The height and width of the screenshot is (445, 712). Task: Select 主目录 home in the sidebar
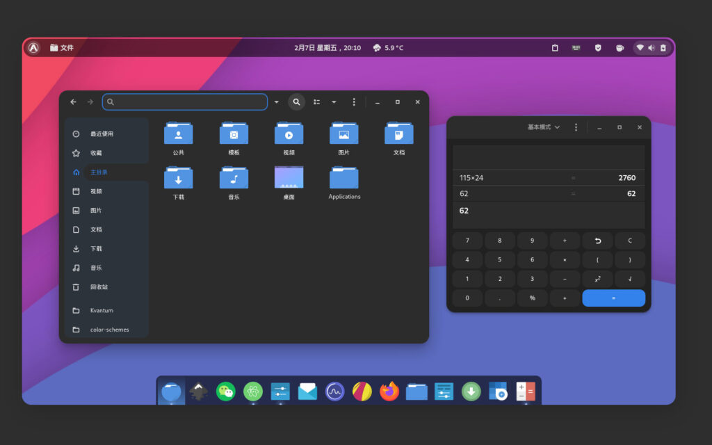(x=107, y=172)
